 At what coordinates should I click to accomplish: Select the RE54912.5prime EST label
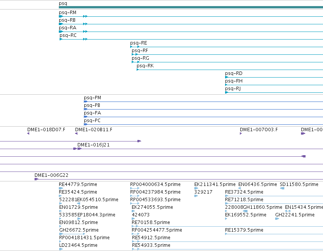pos(151,238)
